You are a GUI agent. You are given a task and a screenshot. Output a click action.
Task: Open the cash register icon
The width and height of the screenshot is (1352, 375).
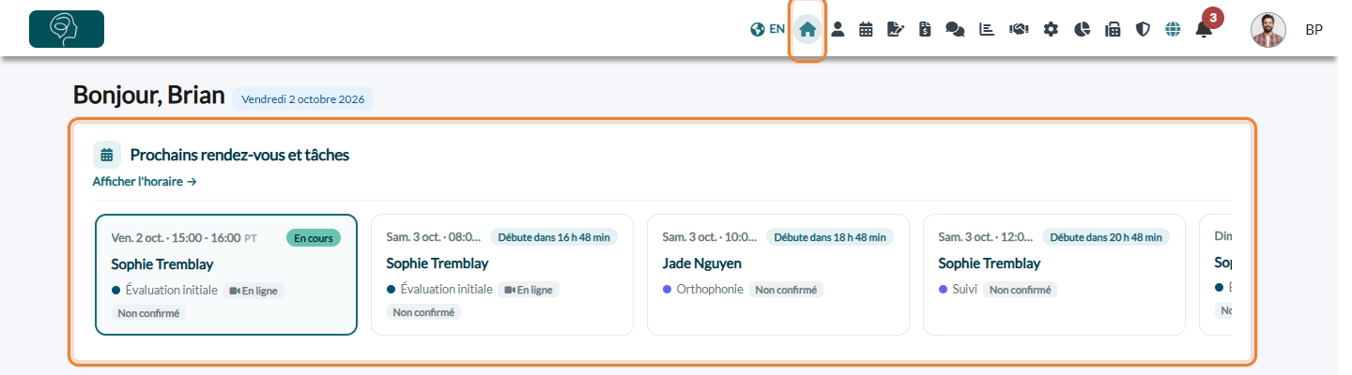[x=1113, y=29]
